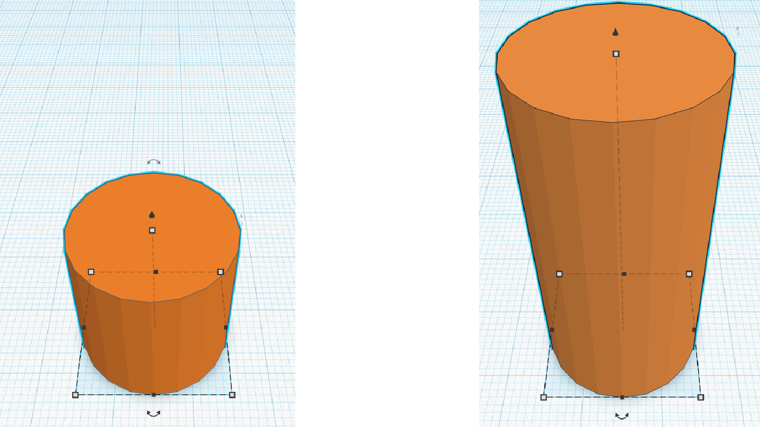Viewport: 760px width, 427px height.
Task: Click the tall cylinder's right side black midpoint handle
Action: pos(694,330)
